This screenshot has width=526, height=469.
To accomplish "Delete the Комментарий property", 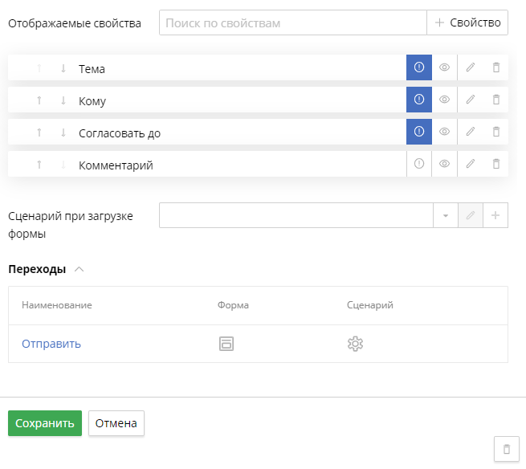I will pyautogui.click(x=496, y=165).
